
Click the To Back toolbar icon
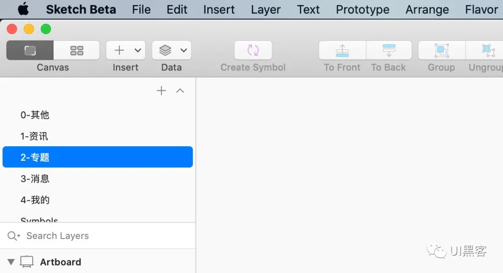pos(389,50)
